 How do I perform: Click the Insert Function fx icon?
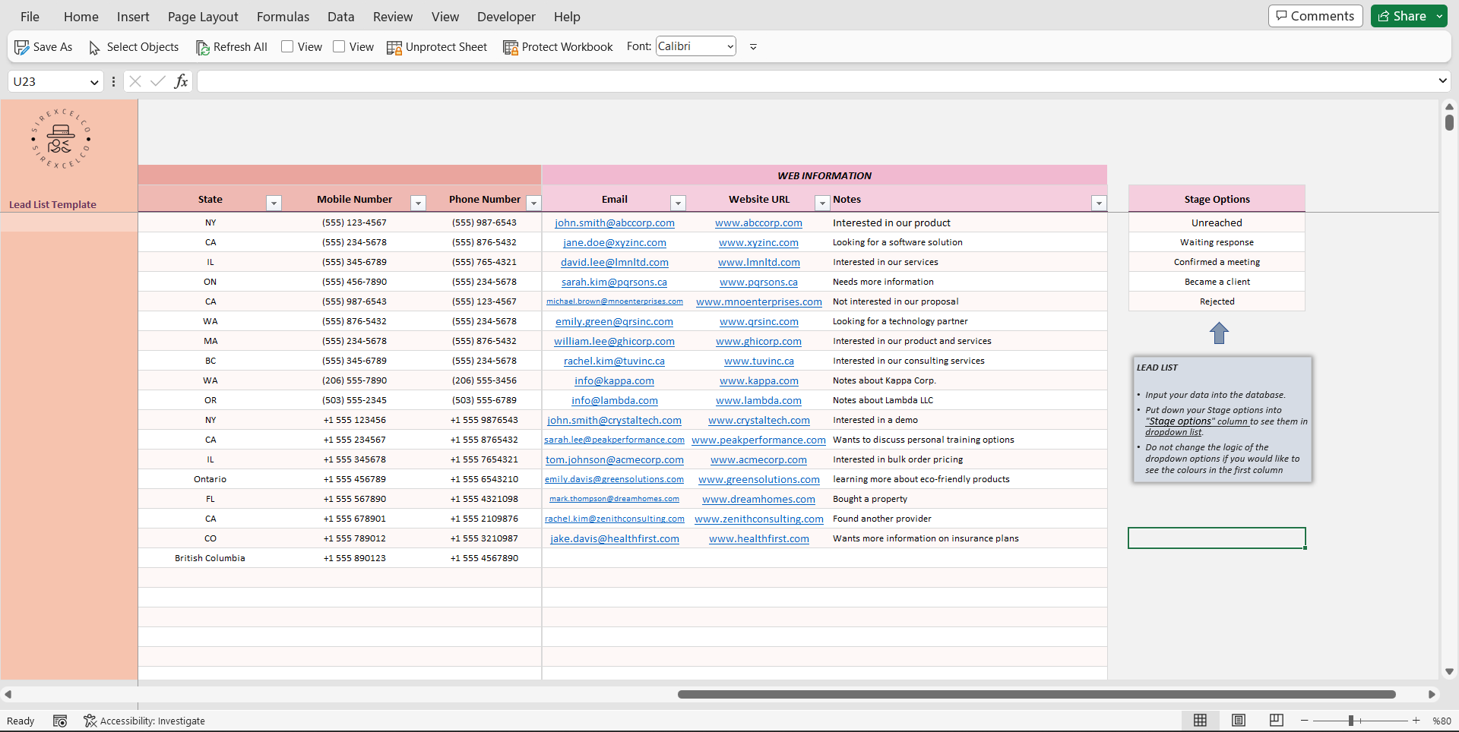(181, 81)
